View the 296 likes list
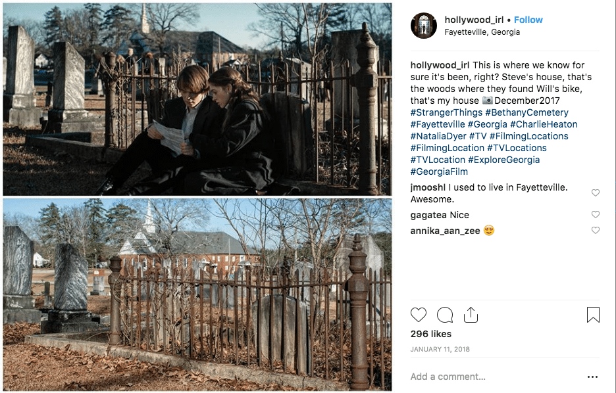The width and height of the screenshot is (616, 393). 431,334
